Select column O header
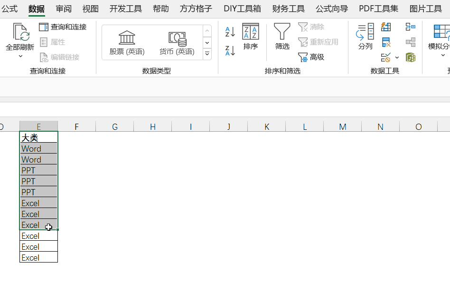The width and height of the screenshot is (450, 290). pyautogui.click(x=418, y=127)
